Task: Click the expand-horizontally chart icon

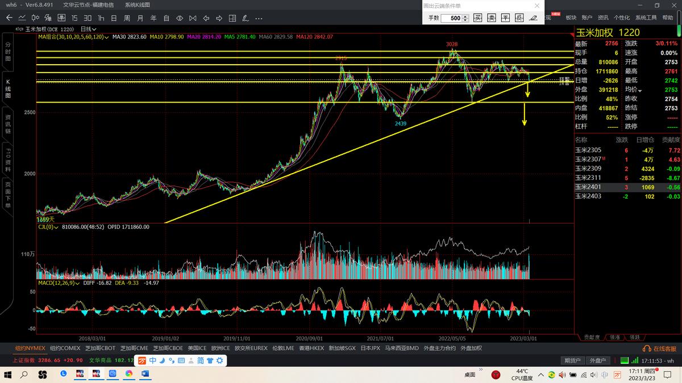Action: 179,18
